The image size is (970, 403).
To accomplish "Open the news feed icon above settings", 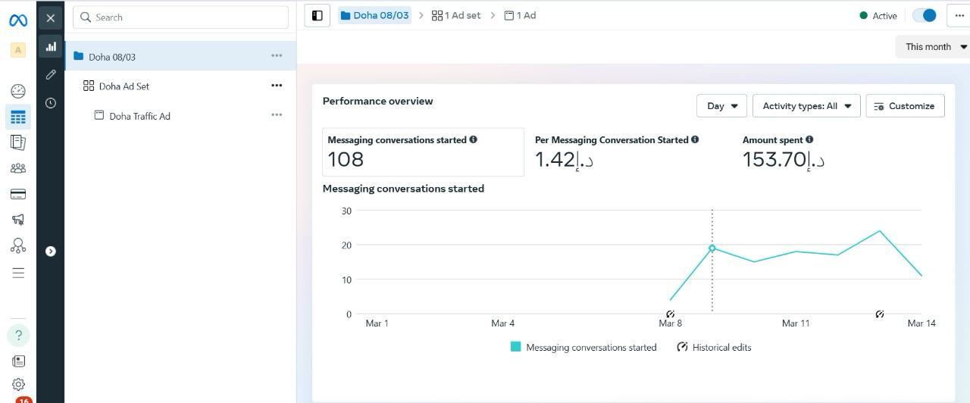I will (18, 361).
